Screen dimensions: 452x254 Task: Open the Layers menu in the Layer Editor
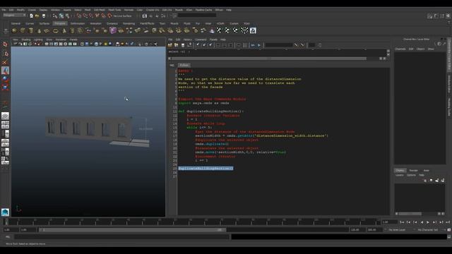[400, 175]
